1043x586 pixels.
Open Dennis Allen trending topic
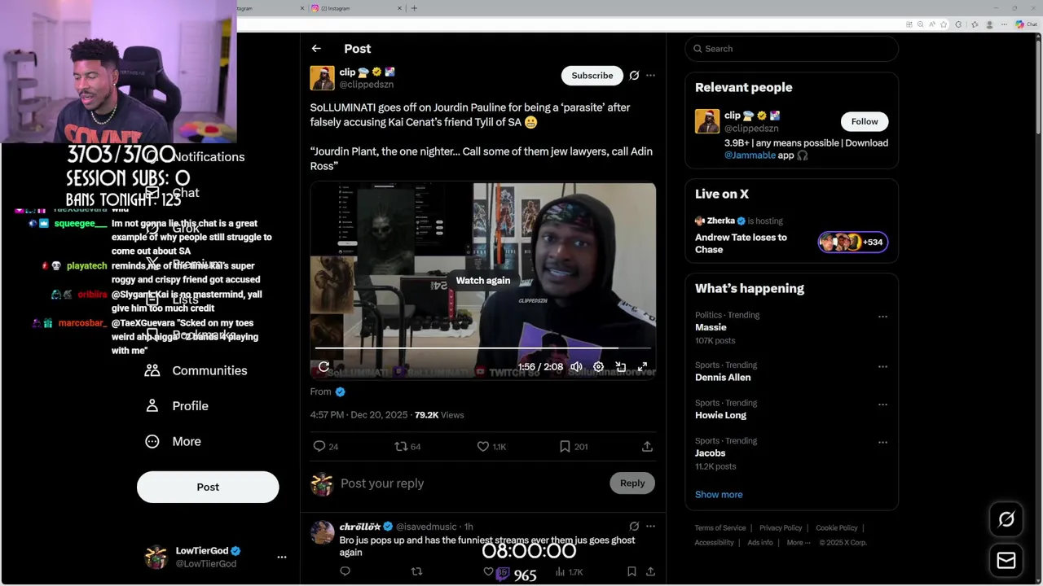pos(723,378)
